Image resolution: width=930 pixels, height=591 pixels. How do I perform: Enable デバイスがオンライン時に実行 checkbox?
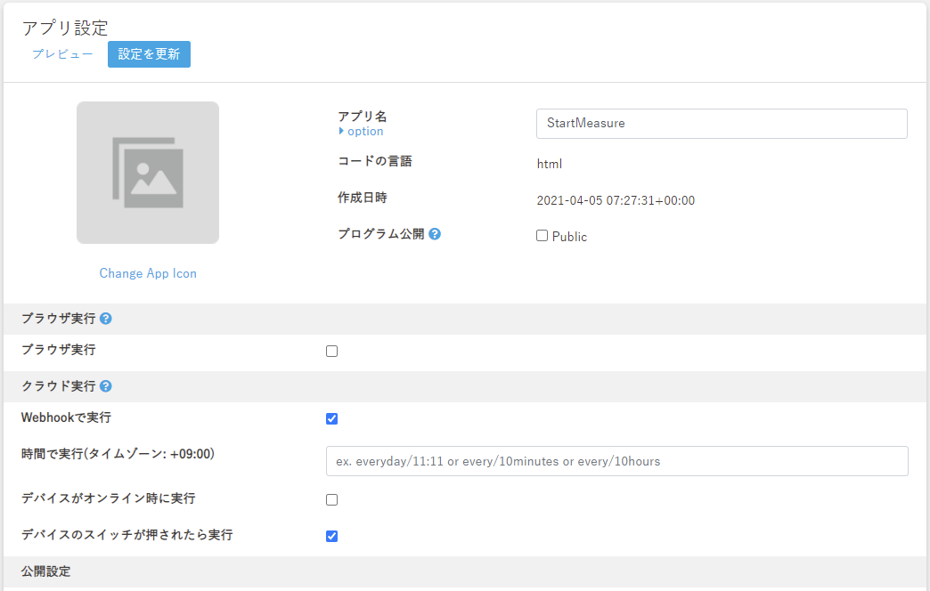(x=331, y=500)
